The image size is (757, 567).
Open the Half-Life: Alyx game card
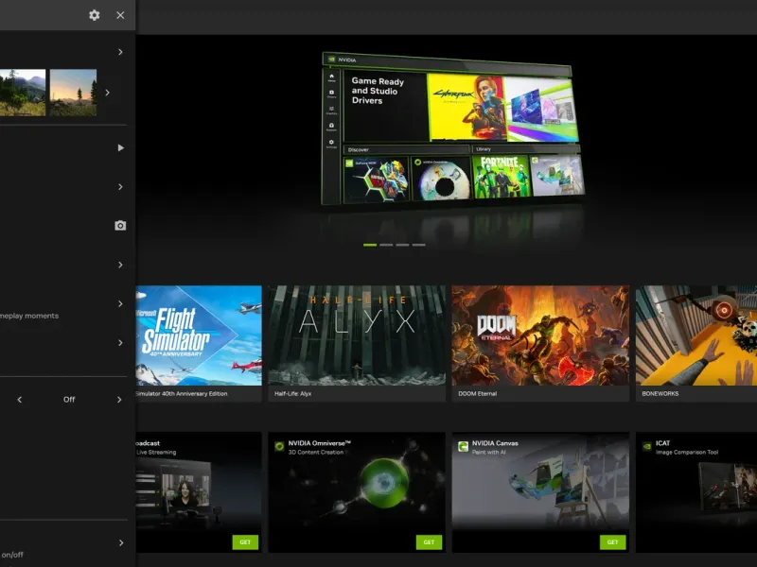357,343
